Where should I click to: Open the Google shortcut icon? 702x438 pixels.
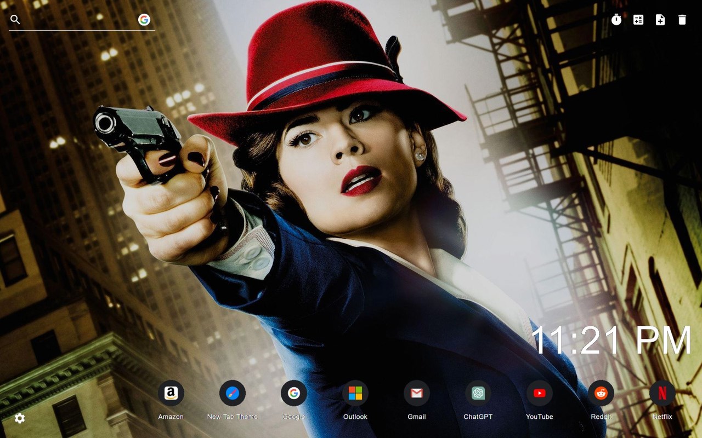(294, 393)
